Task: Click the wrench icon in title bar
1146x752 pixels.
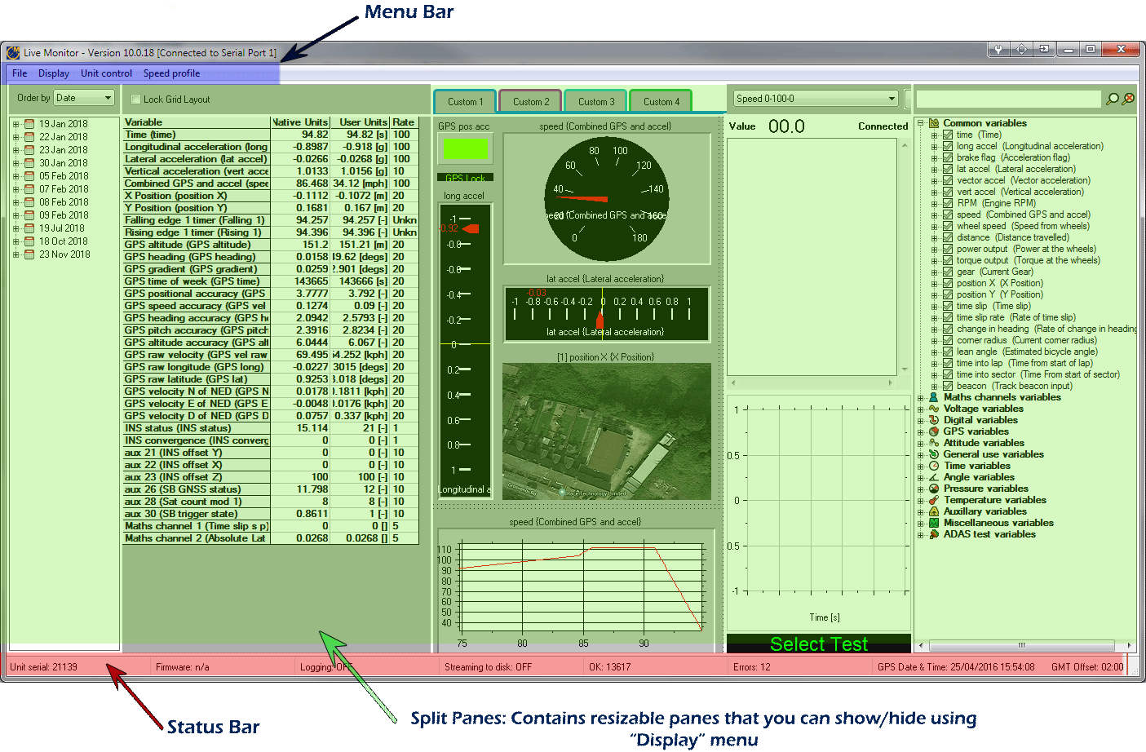Action: click(998, 50)
